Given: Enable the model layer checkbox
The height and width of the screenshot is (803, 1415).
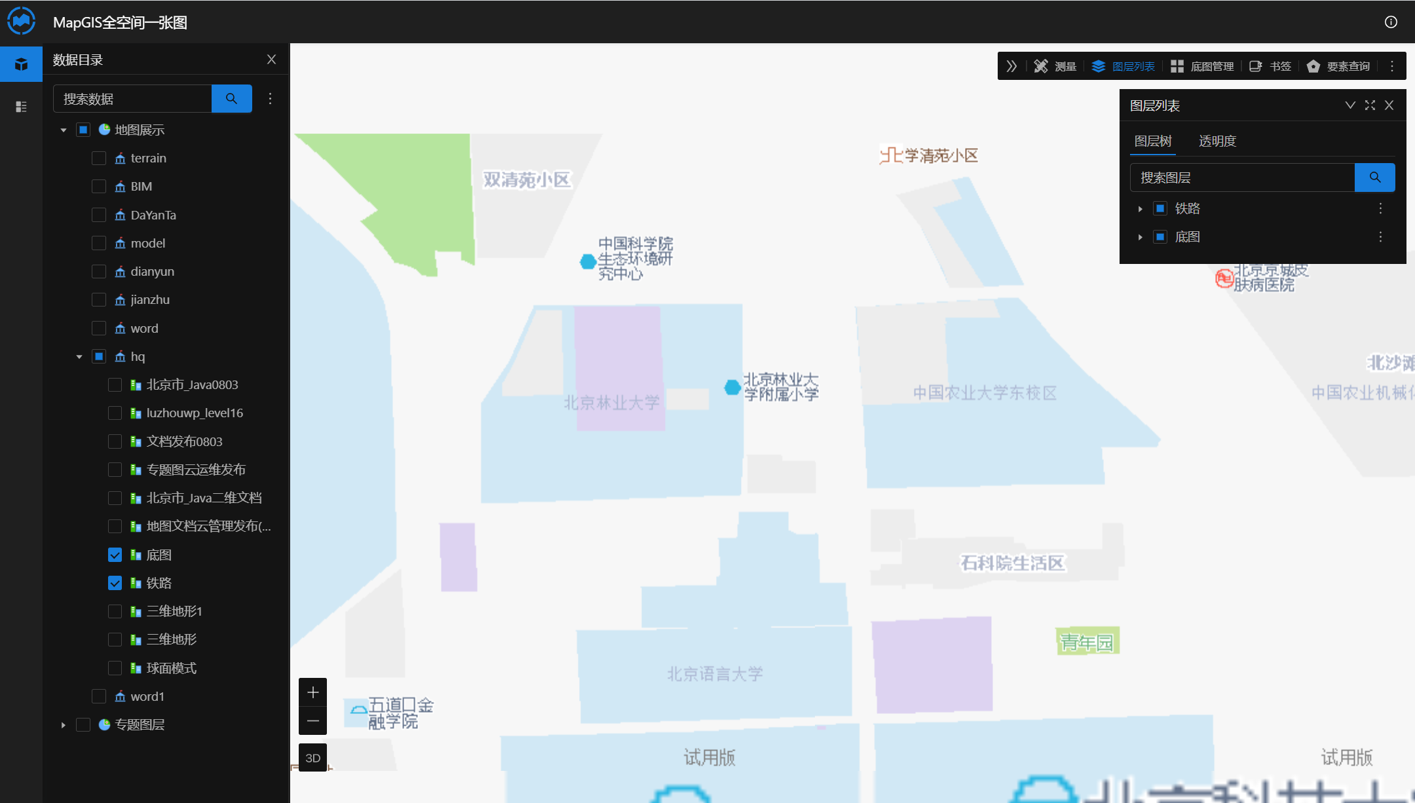Looking at the screenshot, I should point(99,243).
